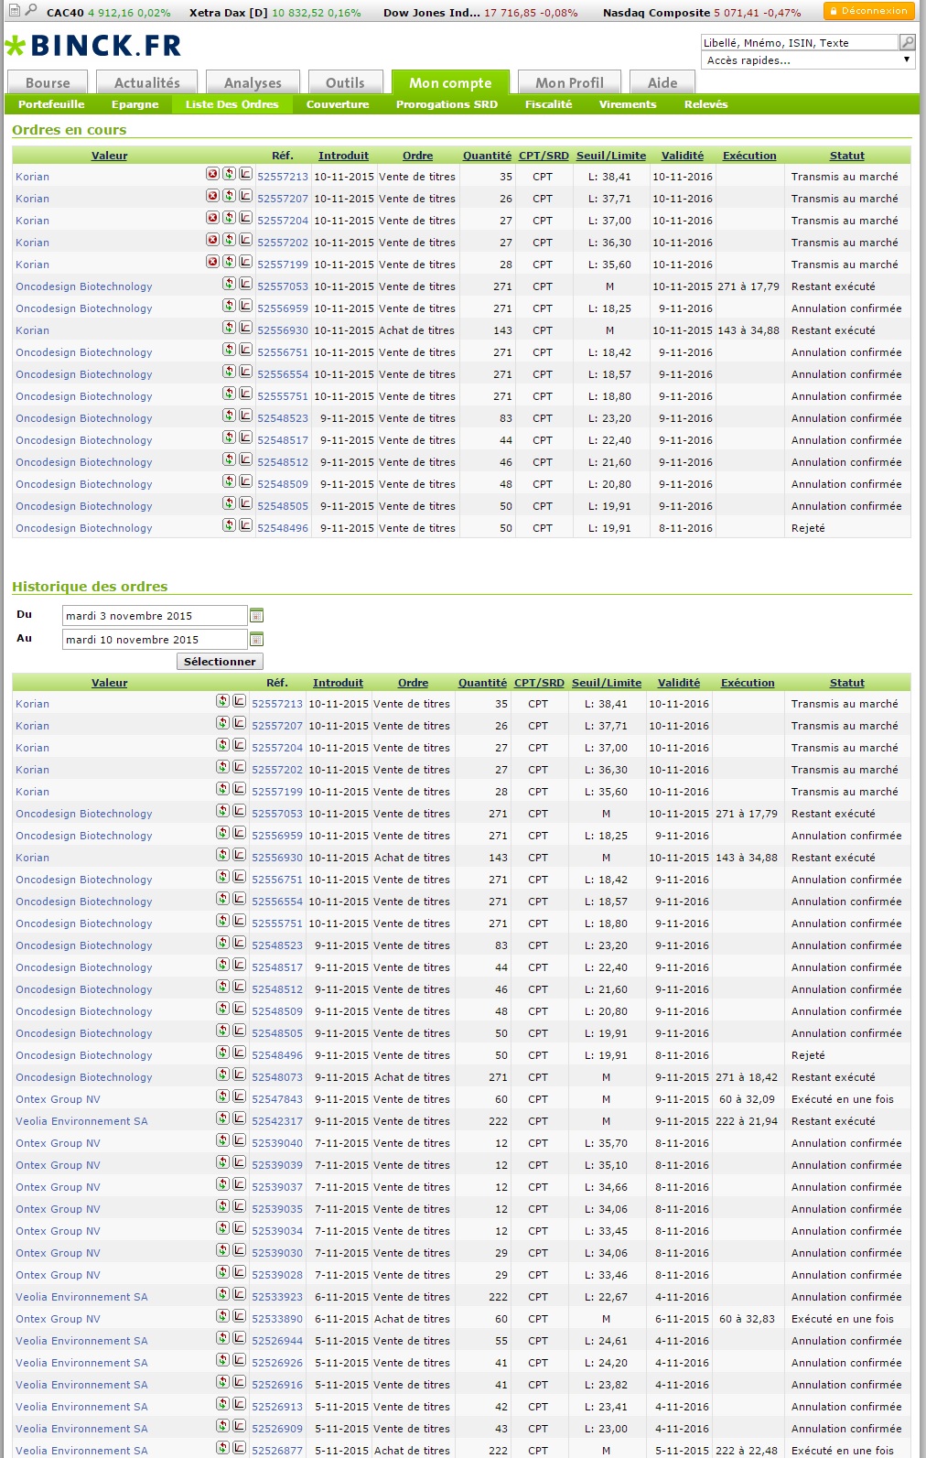Cancel order 52557199 in Ordres en cours
This screenshot has height=1458, width=926.
click(212, 262)
